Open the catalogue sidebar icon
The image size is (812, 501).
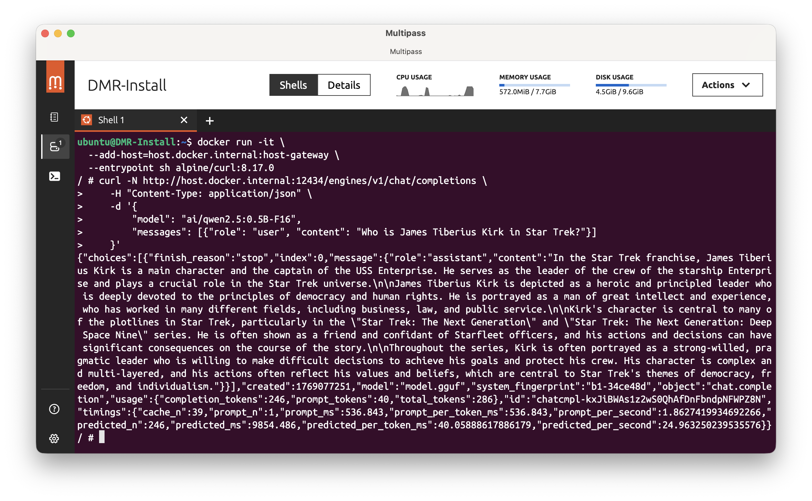coord(54,117)
